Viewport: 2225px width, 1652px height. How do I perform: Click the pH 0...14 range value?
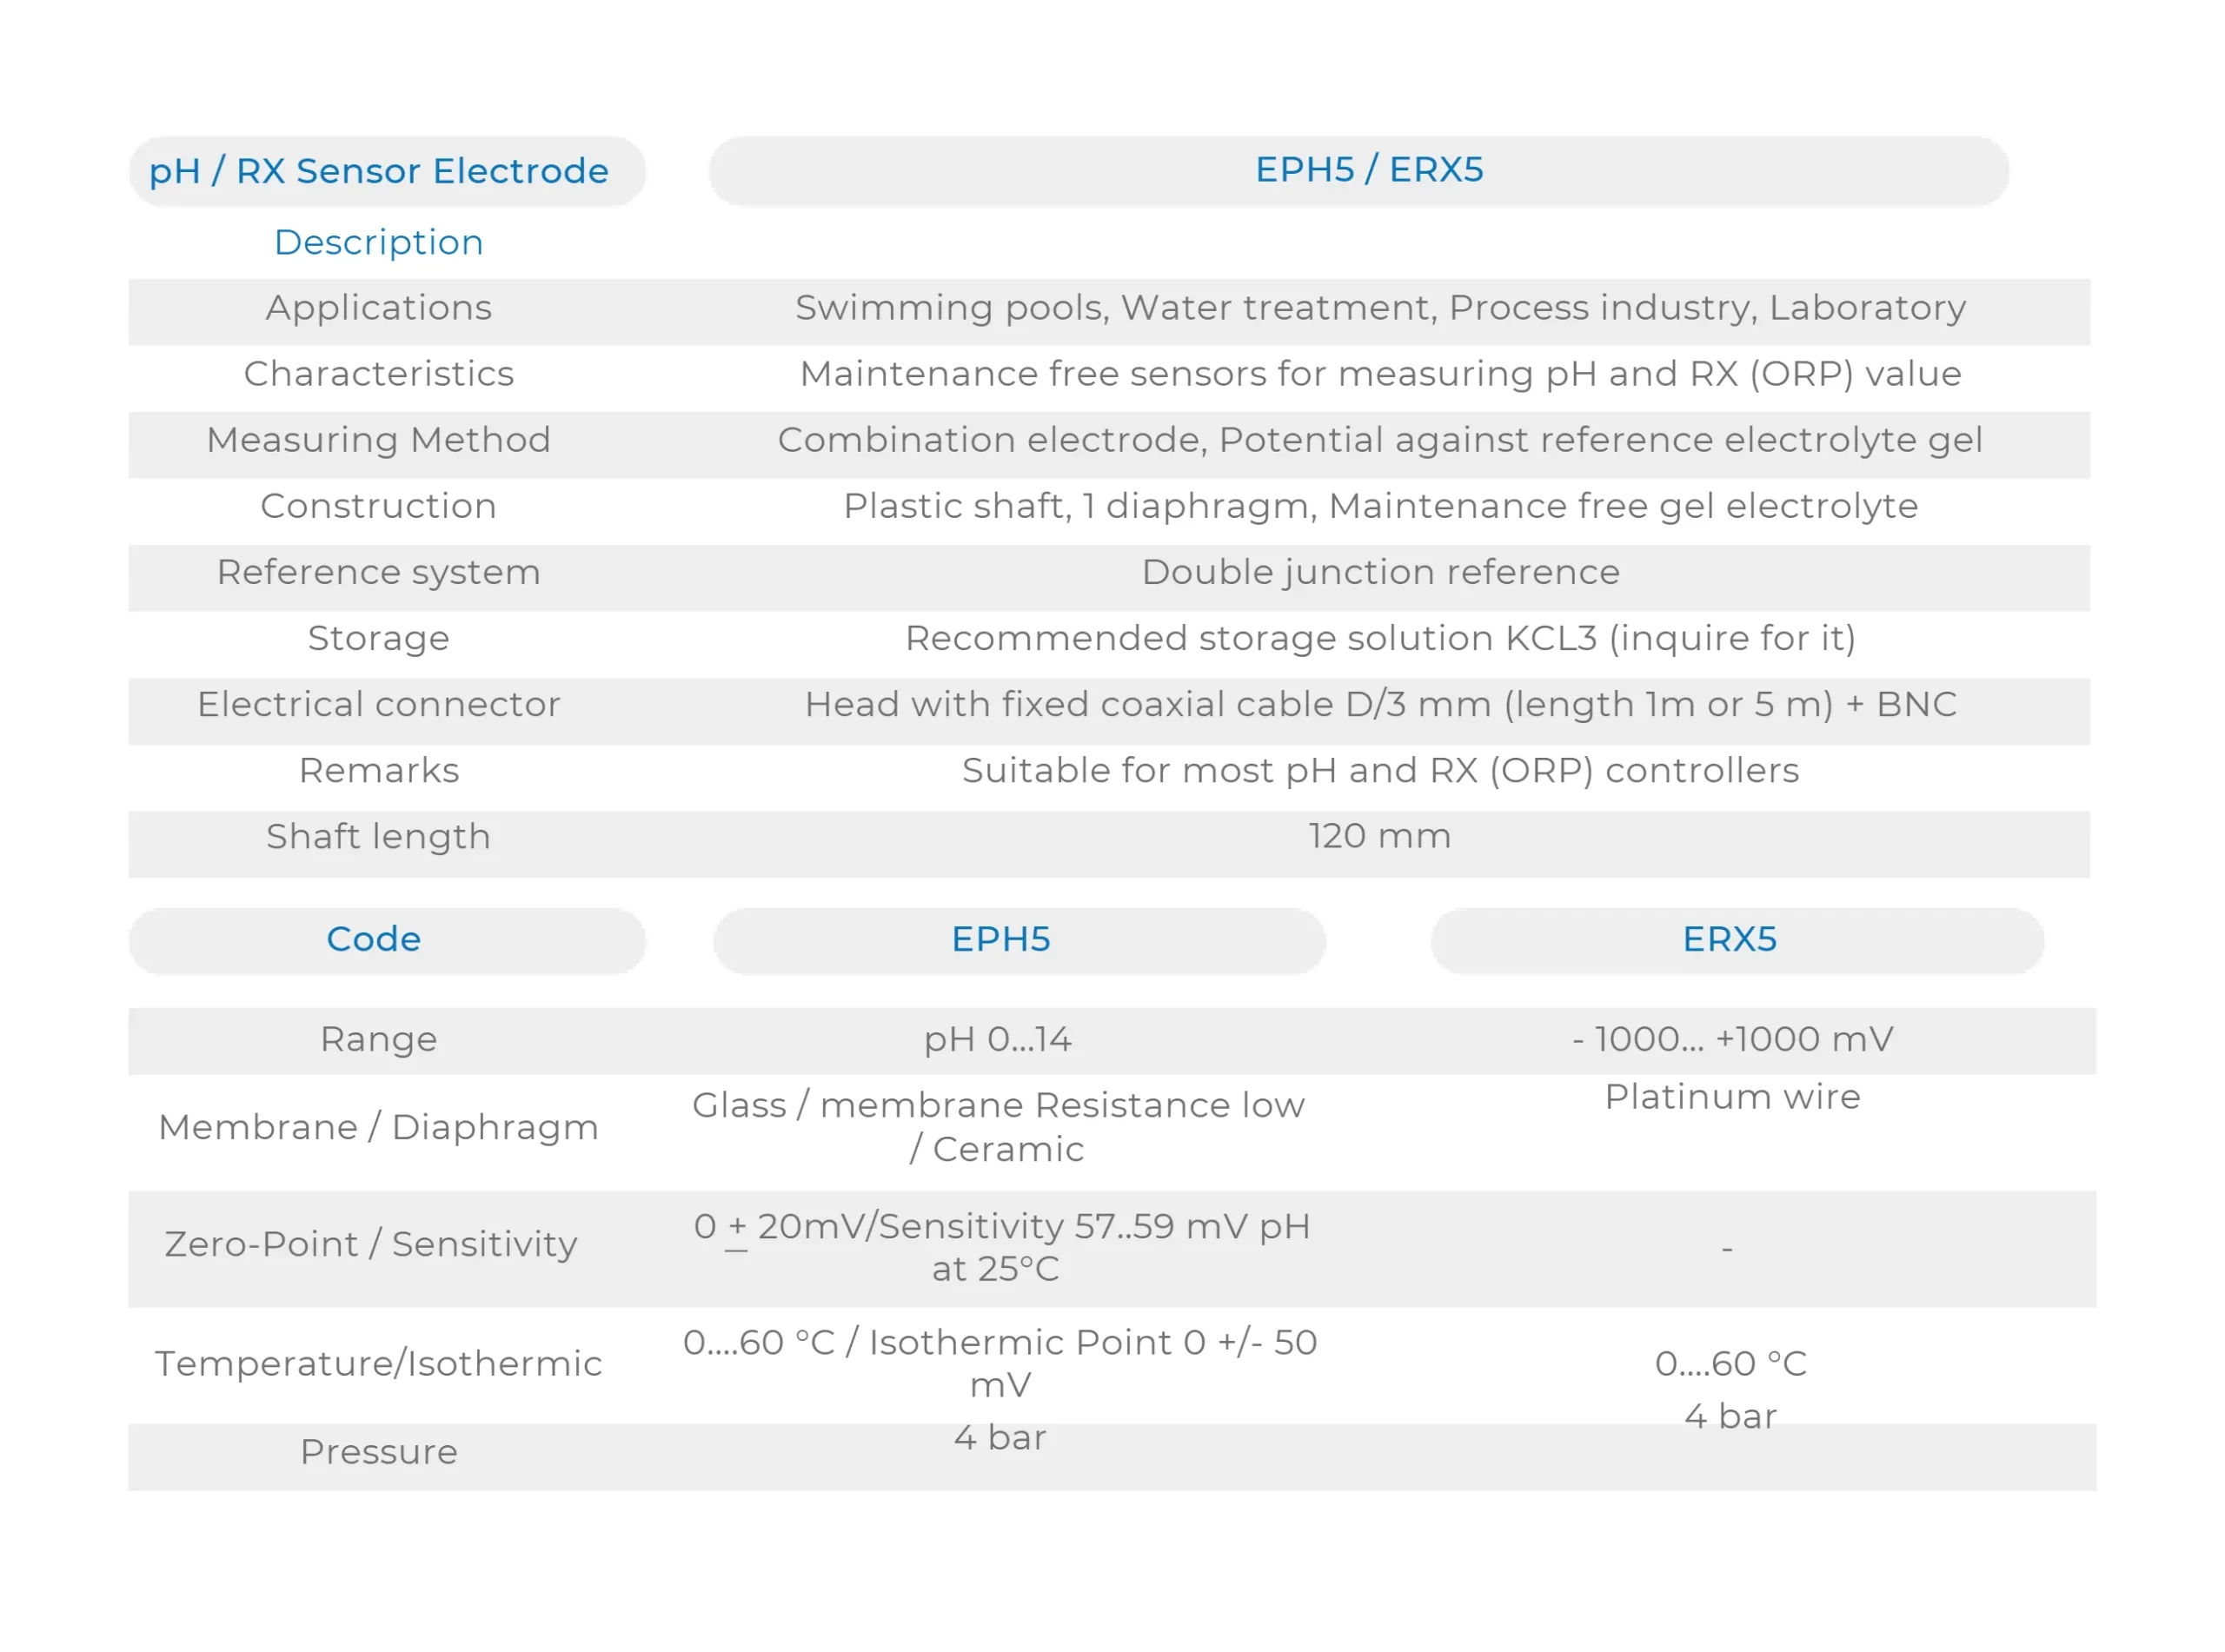[998, 1039]
